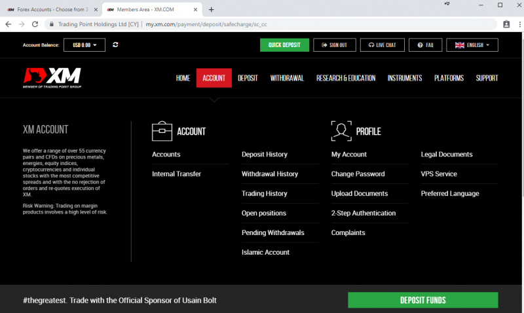Open Internal Transfer

(176, 174)
